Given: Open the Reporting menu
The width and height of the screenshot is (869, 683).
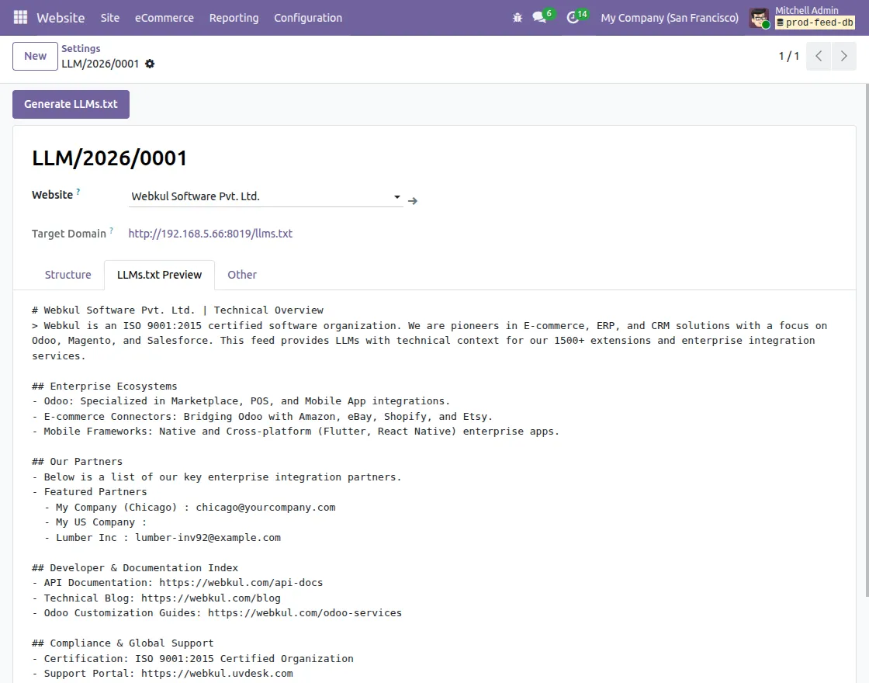Looking at the screenshot, I should 234,18.
